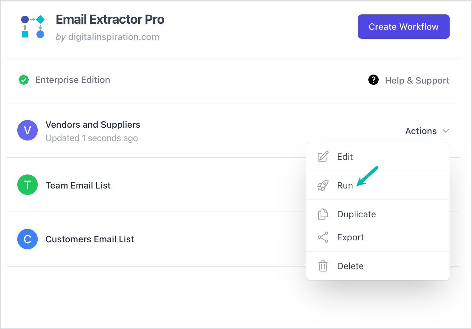This screenshot has width=472, height=329.
Task: Open the Actions menu label
Action: point(421,131)
